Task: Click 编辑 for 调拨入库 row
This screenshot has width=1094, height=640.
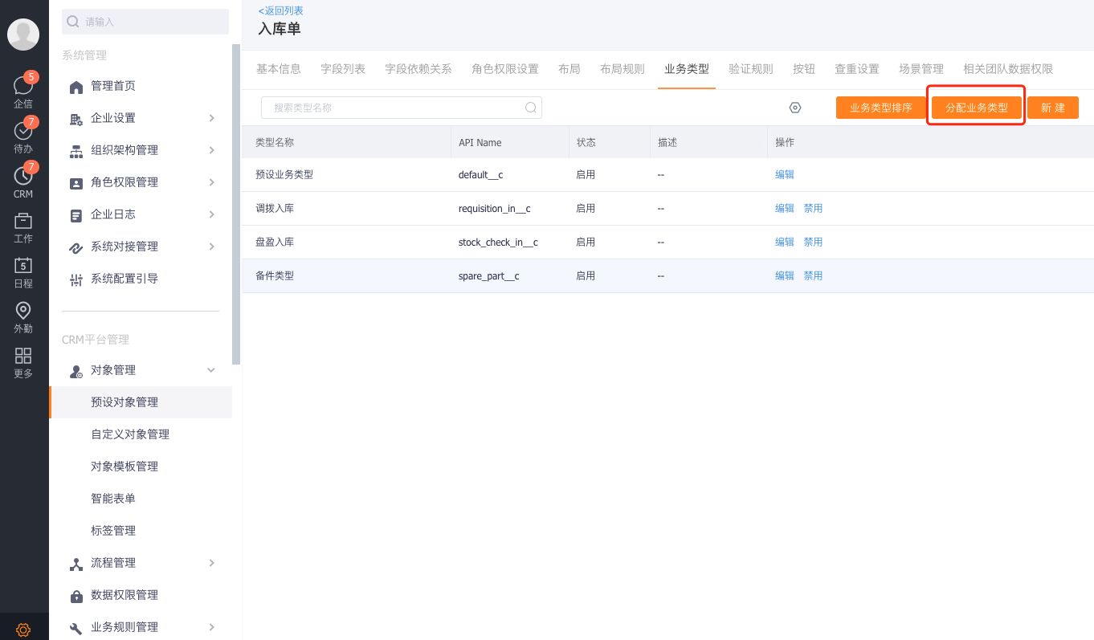Action: point(785,208)
